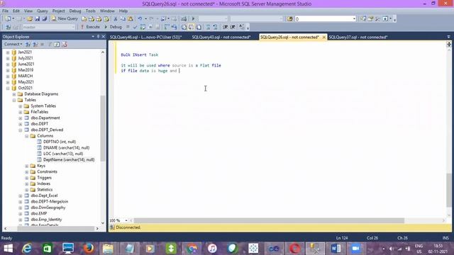
Task: Click the Results to Text icon
Action: click(x=184, y=27)
